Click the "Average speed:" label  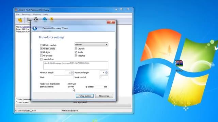80,102
